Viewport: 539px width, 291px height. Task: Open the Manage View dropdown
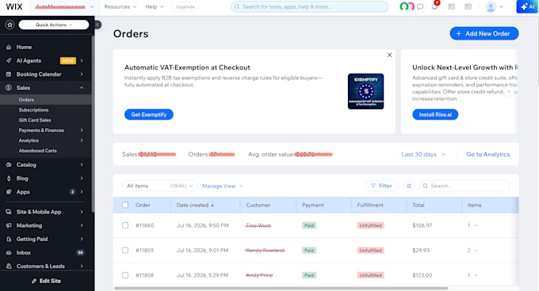[223, 186]
